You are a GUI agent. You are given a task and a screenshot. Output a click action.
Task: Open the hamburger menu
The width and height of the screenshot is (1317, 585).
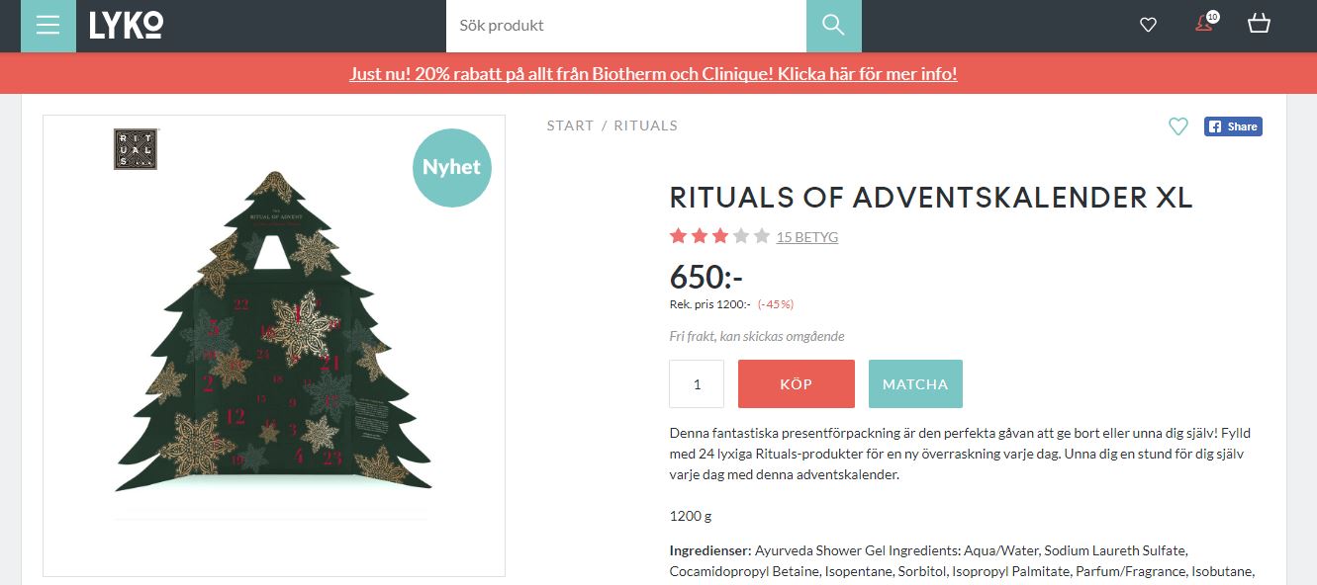pos(47,26)
